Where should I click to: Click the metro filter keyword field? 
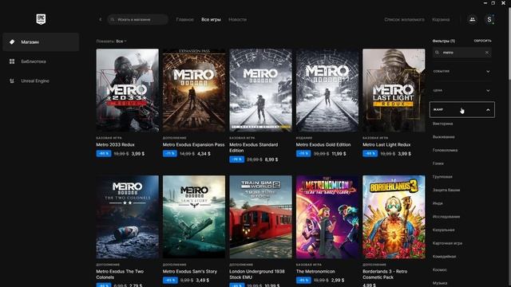pos(462,53)
